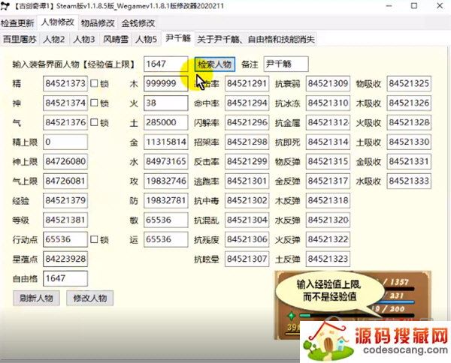Check the 锁 box beside 气
This screenshot has width=451, height=363.
tap(95, 122)
